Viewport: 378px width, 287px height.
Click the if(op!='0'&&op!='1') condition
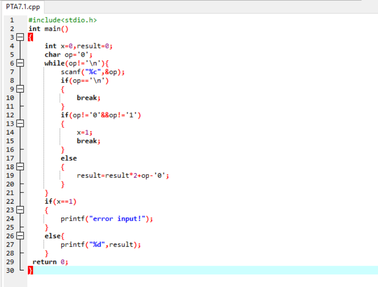[101, 115]
